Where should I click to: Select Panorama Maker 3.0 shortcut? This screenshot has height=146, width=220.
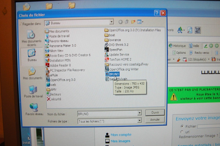point(61,46)
